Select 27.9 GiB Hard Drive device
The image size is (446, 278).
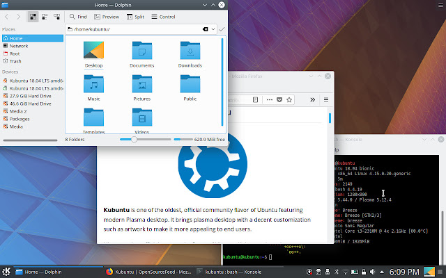pyautogui.click(x=33, y=96)
